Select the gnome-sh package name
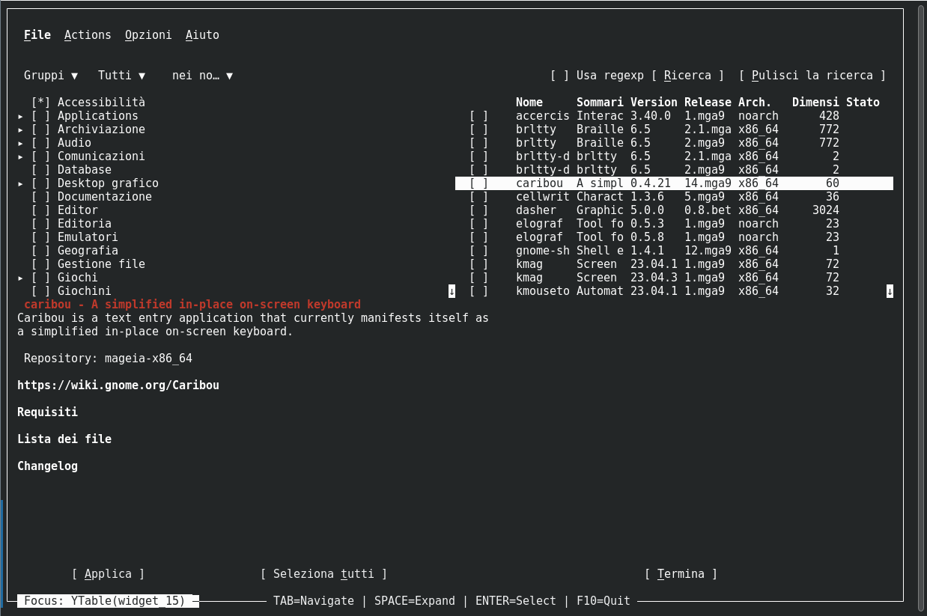Screen dimensions: 927x616 543,251
